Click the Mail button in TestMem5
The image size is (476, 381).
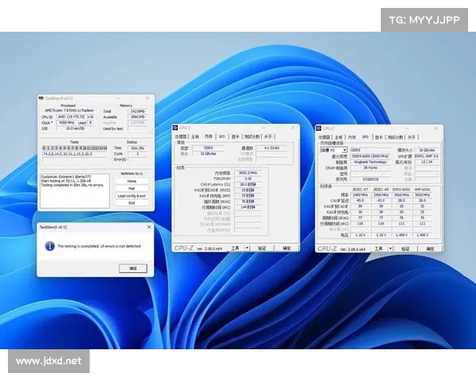[132, 188]
